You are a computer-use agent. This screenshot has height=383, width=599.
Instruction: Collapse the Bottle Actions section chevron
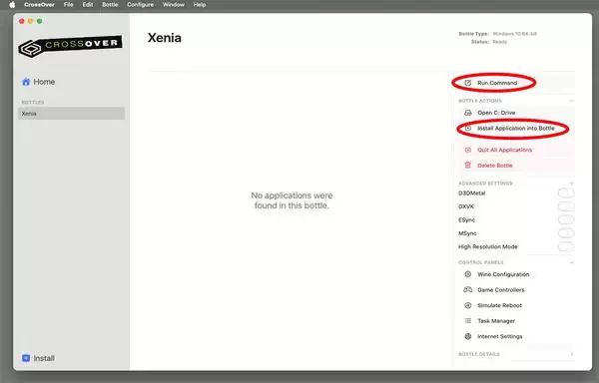[571, 101]
